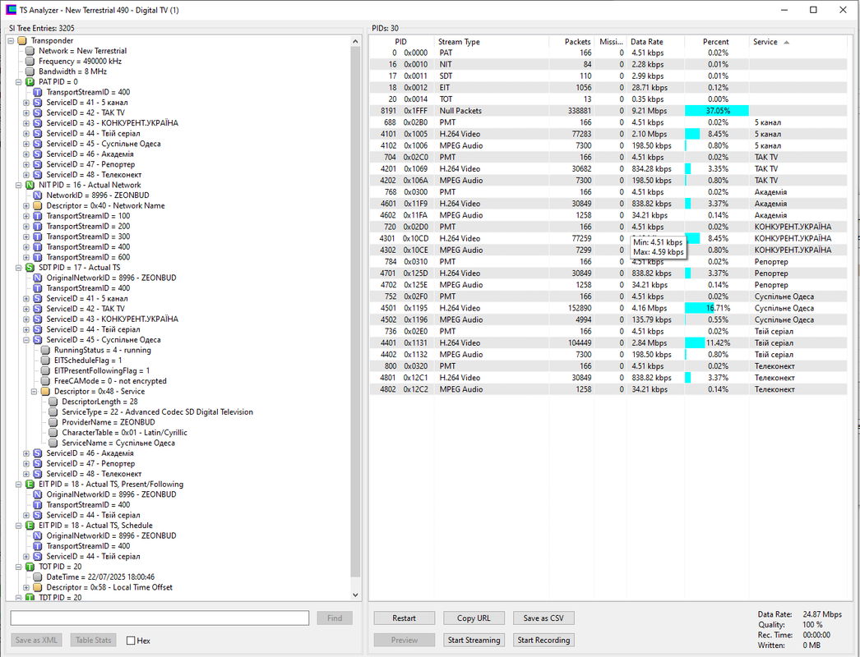
Task: Click the Find button
Action: [335, 618]
